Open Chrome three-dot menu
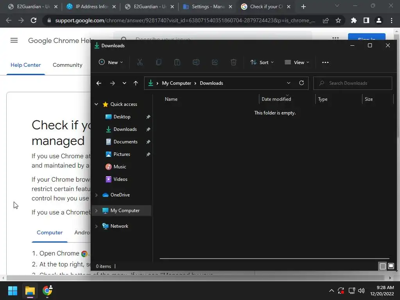The width and height of the screenshot is (400, 300). (391, 20)
